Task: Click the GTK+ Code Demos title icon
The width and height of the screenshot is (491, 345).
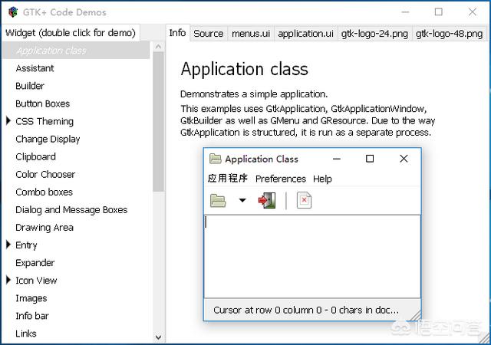Action: point(13,12)
